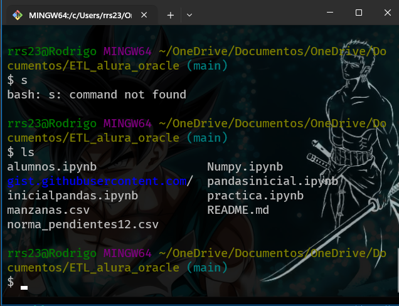Click the norma_pendientes12.csv file name
Image resolution: width=399 pixels, height=306 pixels.
[83, 224]
